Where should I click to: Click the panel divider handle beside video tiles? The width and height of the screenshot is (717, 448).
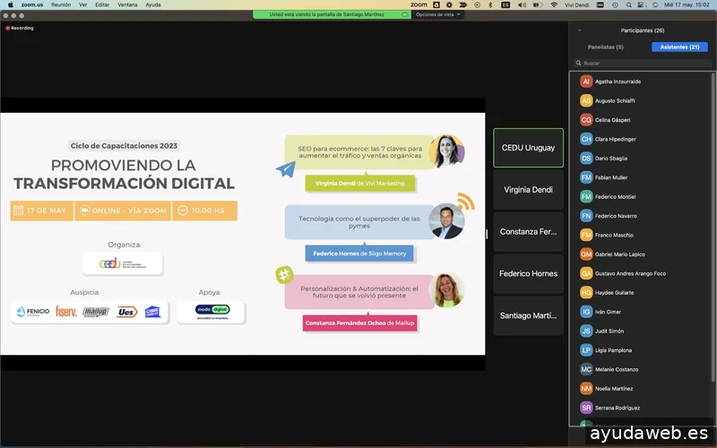pyautogui.click(x=487, y=234)
